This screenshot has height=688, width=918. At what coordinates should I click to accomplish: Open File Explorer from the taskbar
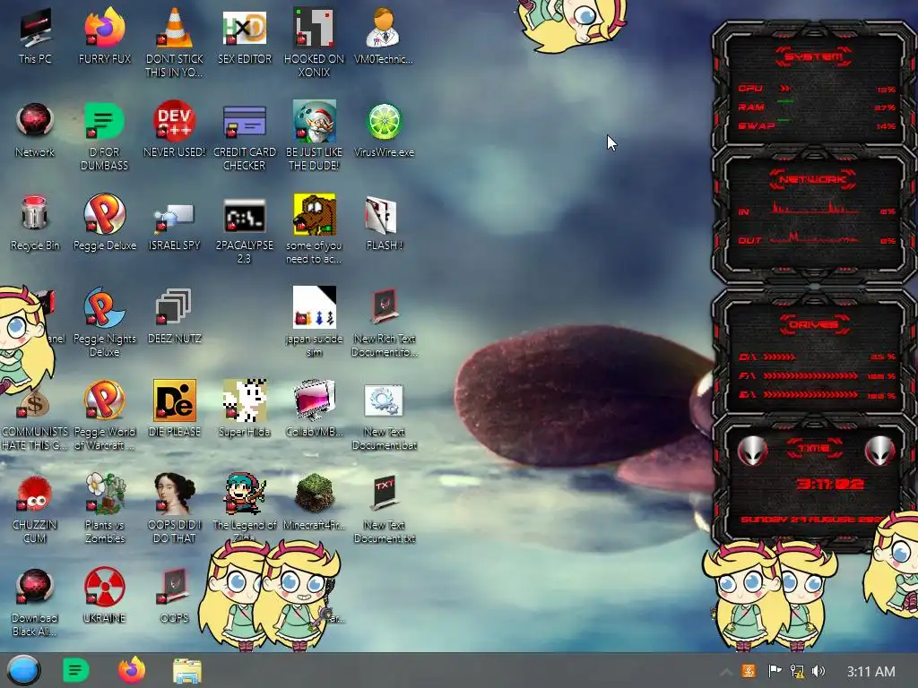click(187, 670)
